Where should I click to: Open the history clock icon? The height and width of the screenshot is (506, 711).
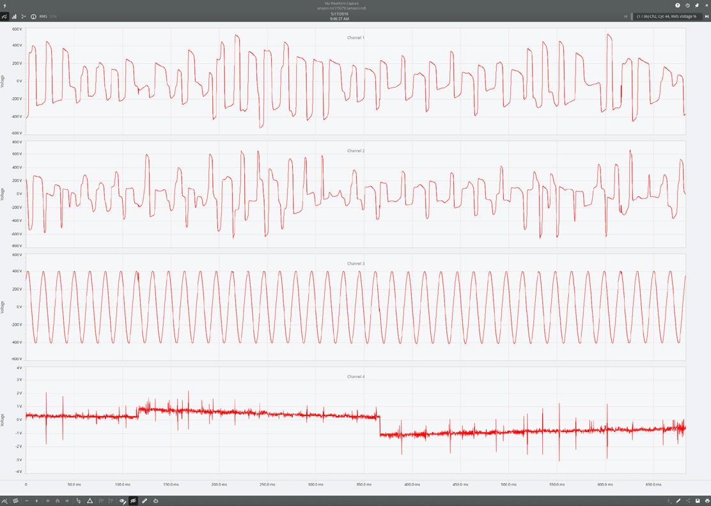tap(687, 6)
